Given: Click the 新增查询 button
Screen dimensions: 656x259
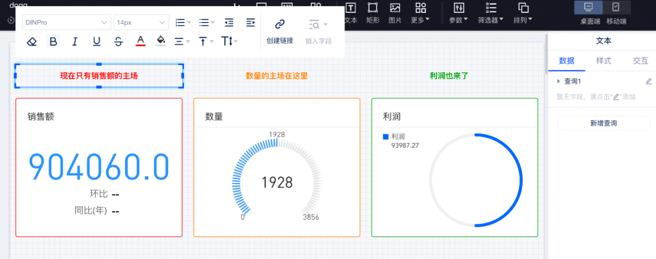Looking at the screenshot, I should [x=603, y=123].
